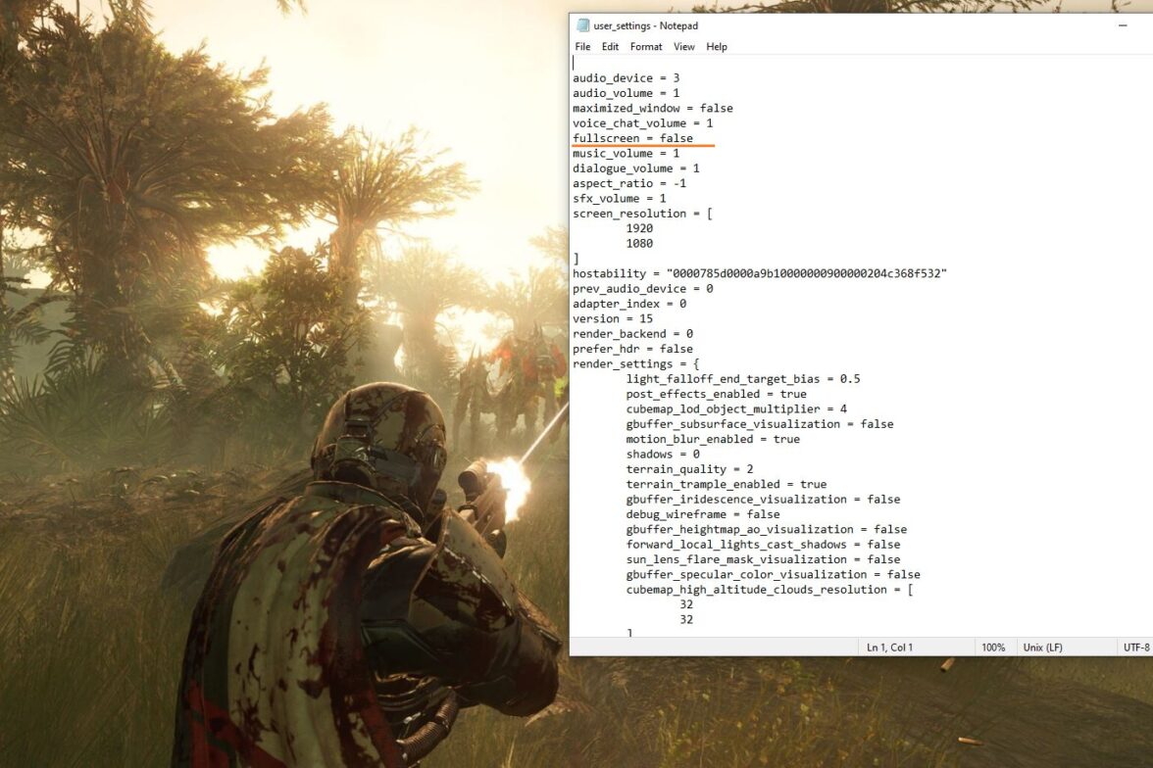
Task: Click the 'gbuffer_heightmap_ao_visualization = false' line
Action: (767, 530)
